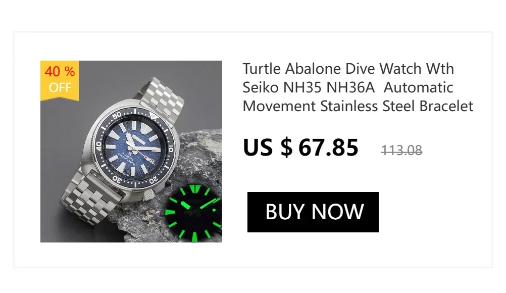Click the OFF label on yellow badge
The width and height of the screenshot is (506, 293).
[x=60, y=87]
